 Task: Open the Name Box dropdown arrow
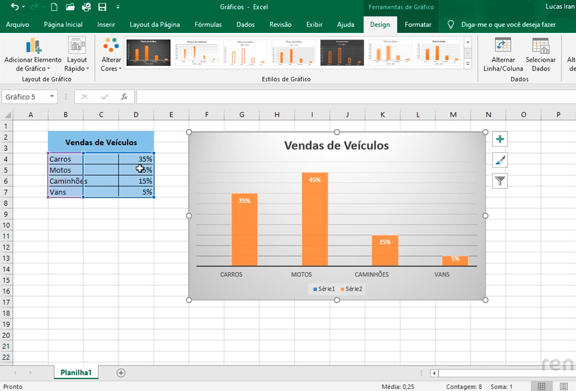[52, 97]
